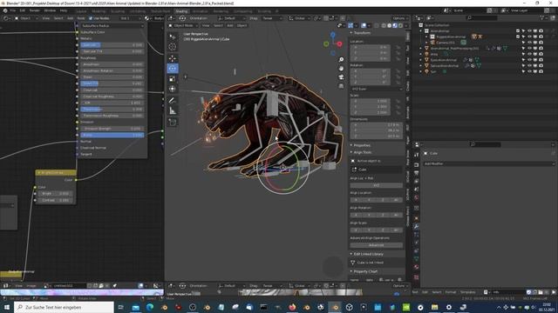Screen dimensions: 558x313
Task: Click the XYZ Align Loc + Rot button
Action: tap(377, 185)
